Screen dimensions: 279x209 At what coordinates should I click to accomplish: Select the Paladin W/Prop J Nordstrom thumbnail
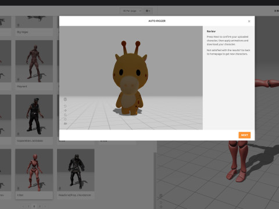pos(76,170)
